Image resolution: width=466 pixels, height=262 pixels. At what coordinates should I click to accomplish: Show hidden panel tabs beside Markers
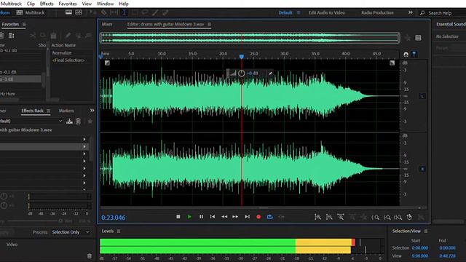92,111
